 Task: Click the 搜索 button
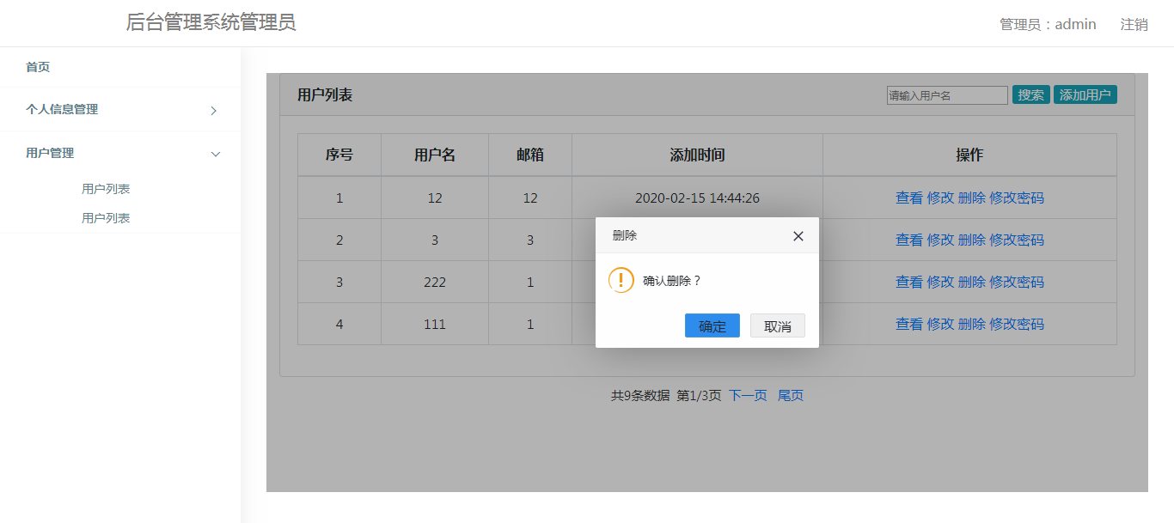[1030, 94]
